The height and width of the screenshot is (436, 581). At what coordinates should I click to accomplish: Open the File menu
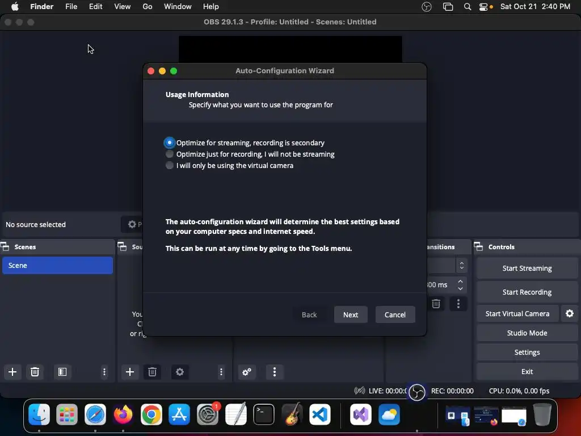click(71, 7)
